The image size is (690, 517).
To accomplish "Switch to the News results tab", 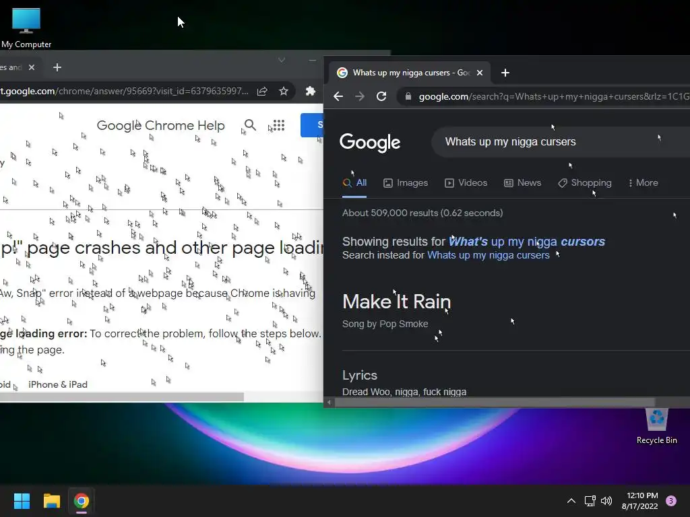I will pyautogui.click(x=522, y=183).
